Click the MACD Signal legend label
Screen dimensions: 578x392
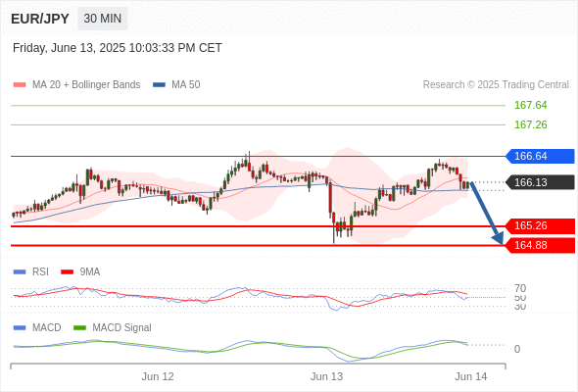click(122, 328)
